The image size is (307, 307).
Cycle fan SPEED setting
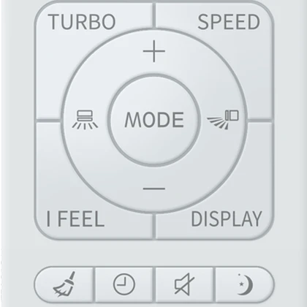[229, 22]
